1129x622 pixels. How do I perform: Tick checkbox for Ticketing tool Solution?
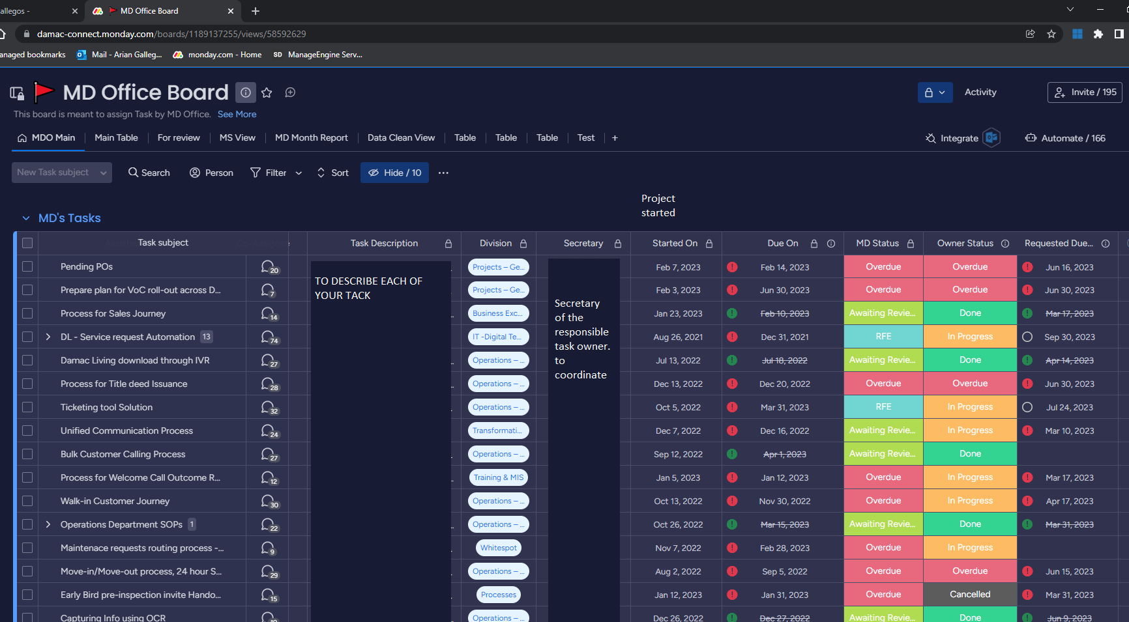pos(27,407)
